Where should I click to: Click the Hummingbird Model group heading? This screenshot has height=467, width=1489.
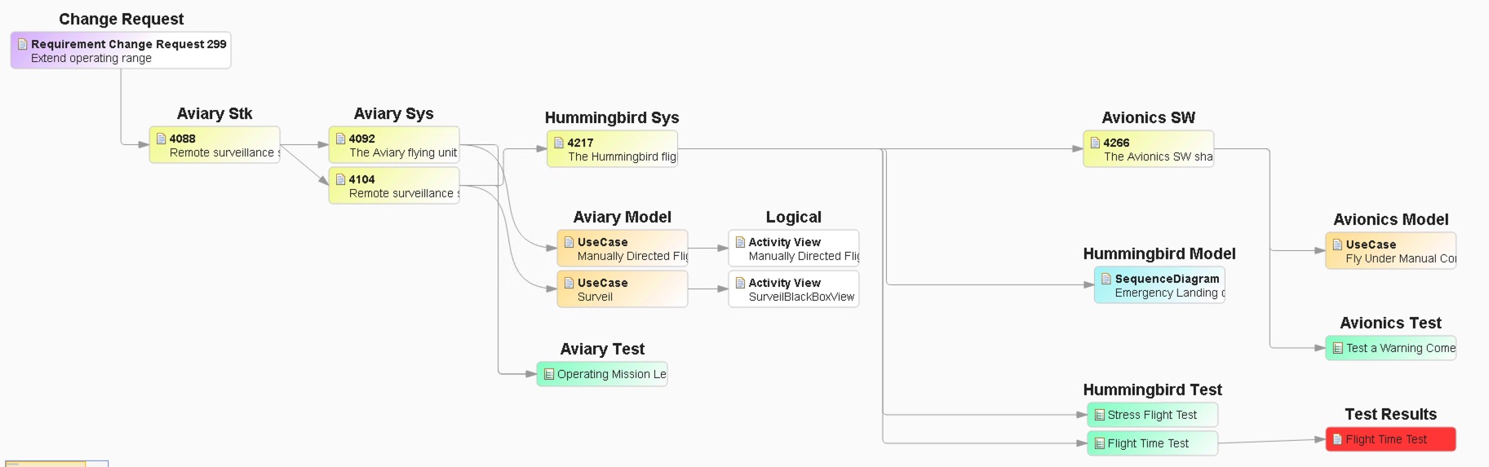[1159, 253]
